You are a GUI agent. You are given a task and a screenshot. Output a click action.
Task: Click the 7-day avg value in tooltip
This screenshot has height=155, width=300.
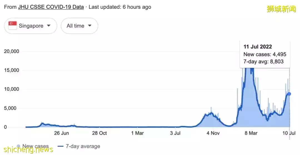click(263, 61)
